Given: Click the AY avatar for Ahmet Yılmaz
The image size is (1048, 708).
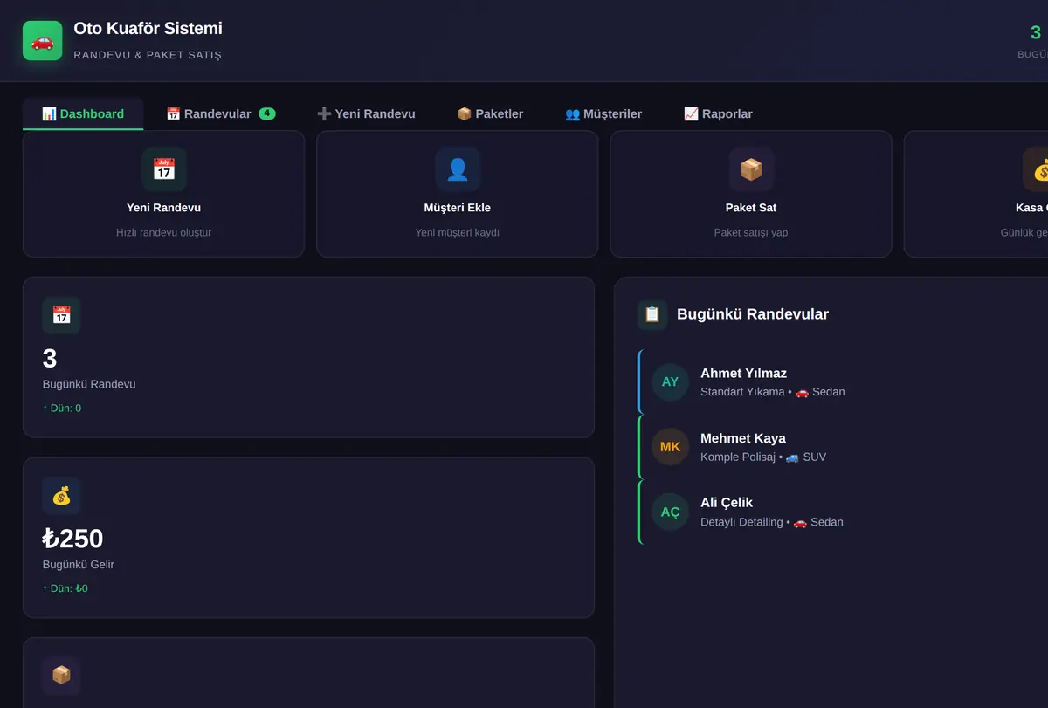Looking at the screenshot, I should coord(670,381).
